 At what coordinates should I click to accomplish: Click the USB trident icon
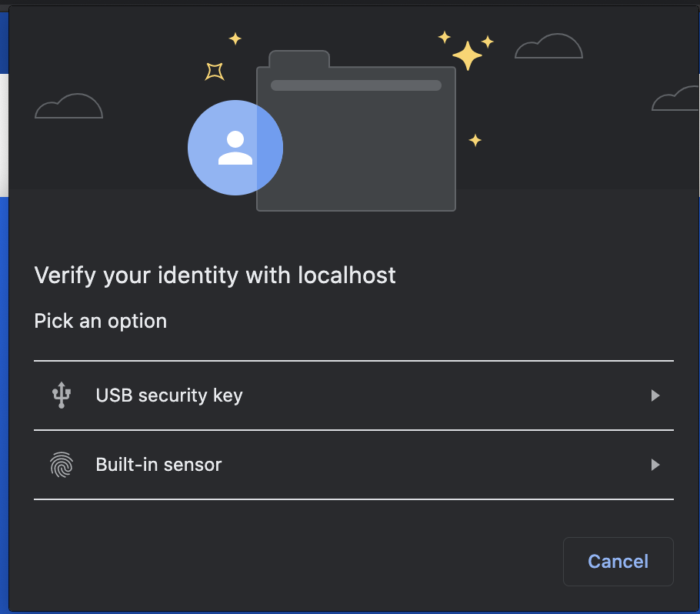click(x=62, y=395)
